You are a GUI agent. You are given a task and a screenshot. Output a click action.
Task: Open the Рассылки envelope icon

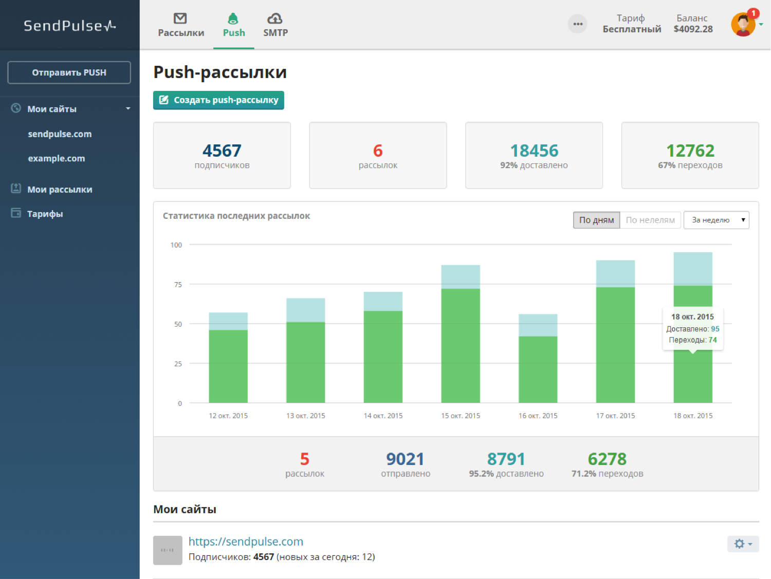click(180, 19)
